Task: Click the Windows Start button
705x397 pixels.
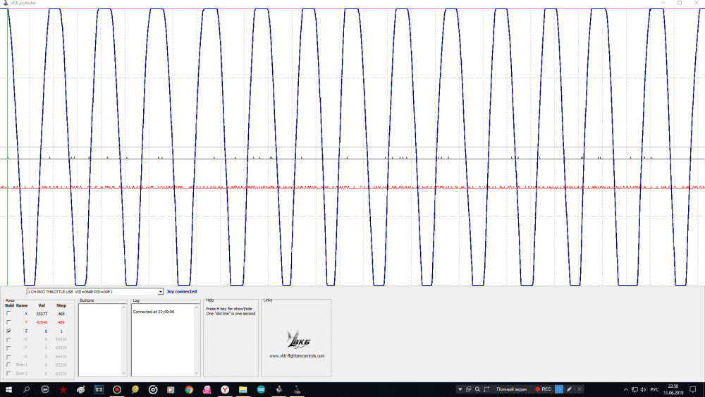Action: (8, 389)
